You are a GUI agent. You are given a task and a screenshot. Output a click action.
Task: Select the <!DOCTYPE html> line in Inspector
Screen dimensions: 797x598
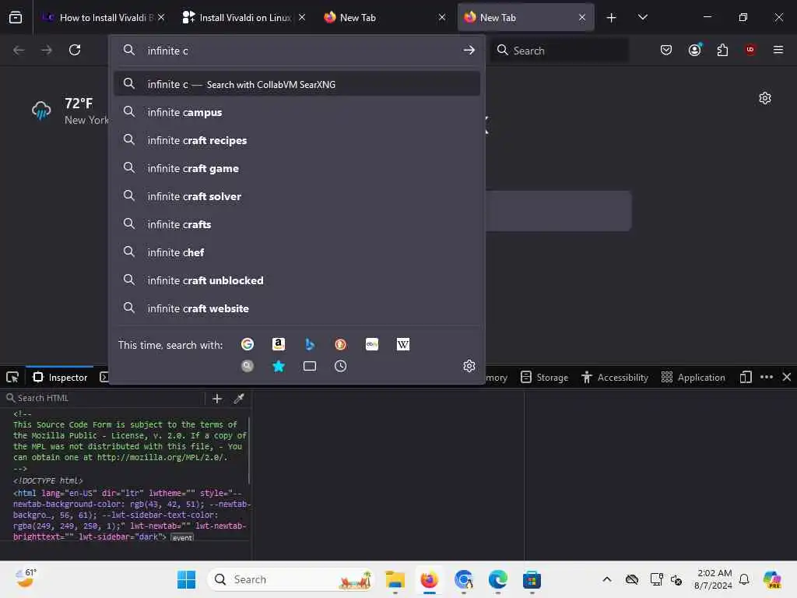tap(48, 480)
